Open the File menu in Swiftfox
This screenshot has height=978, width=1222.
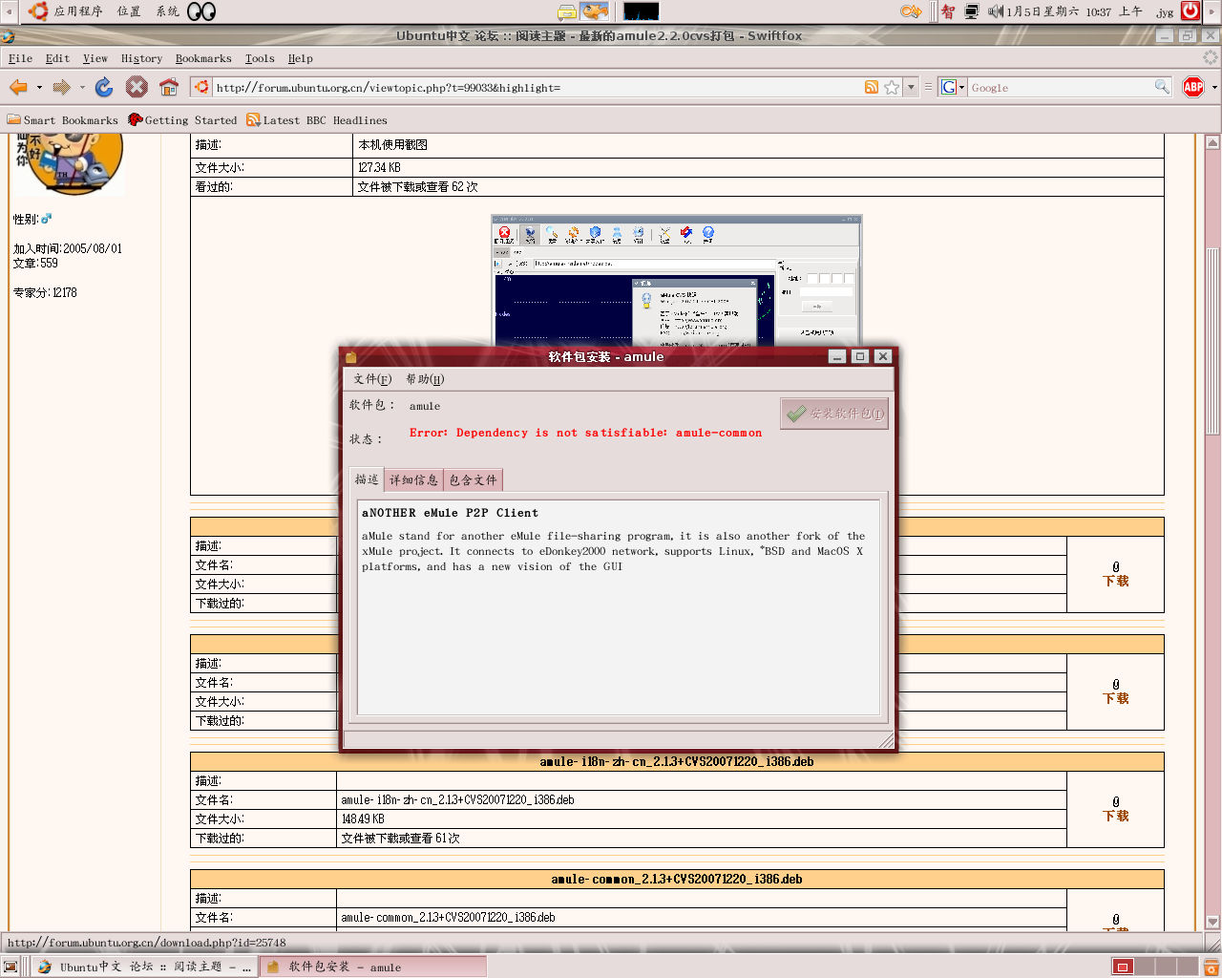(x=20, y=58)
